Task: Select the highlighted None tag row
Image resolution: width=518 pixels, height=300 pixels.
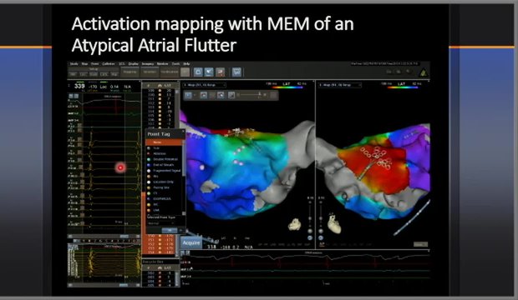Action: [x=164, y=142]
